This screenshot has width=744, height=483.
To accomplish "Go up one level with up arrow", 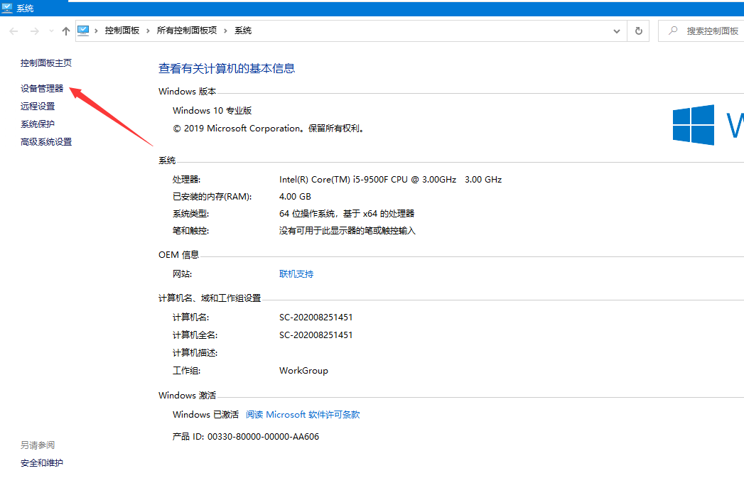I will [x=66, y=31].
